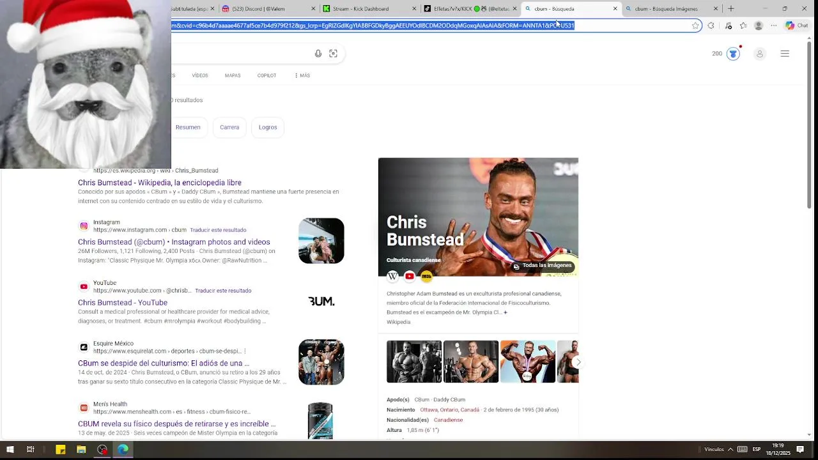The height and width of the screenshot is (460, 818).
Task: Click Wikipedia source link under description
Action: [x=398, y=322]
